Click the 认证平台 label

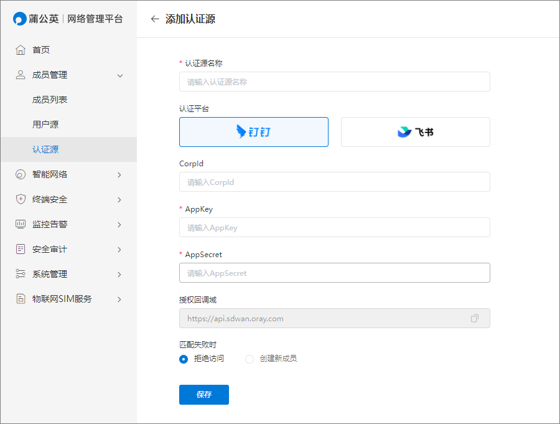click(x=194, y=109)
